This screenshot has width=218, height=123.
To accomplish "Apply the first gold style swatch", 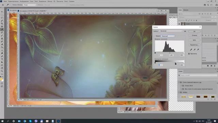I will point(184,97).
